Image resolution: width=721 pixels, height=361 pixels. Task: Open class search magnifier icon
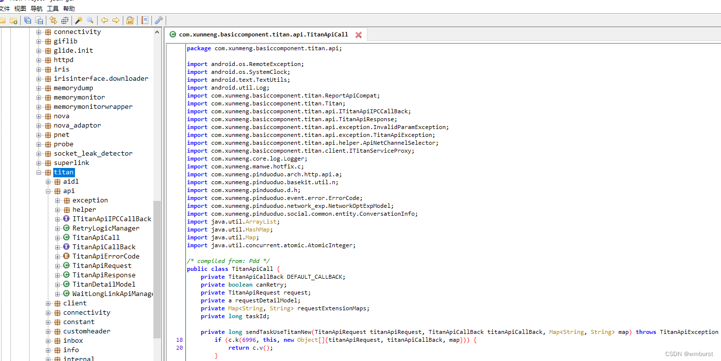90,20
